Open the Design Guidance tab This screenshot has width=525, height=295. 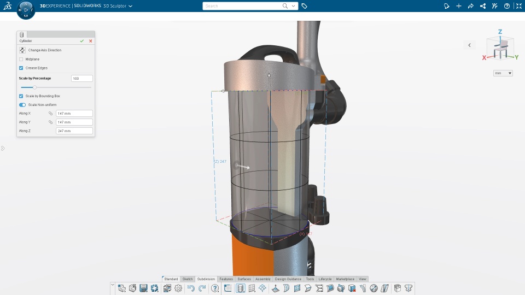coord(288,279)
